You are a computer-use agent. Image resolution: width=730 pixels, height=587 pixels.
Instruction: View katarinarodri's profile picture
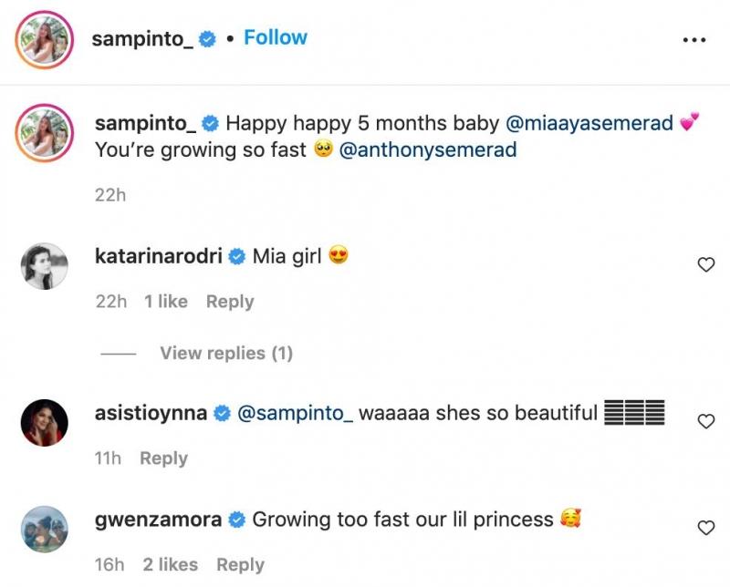pyautogui.click(x=44, y=266)
